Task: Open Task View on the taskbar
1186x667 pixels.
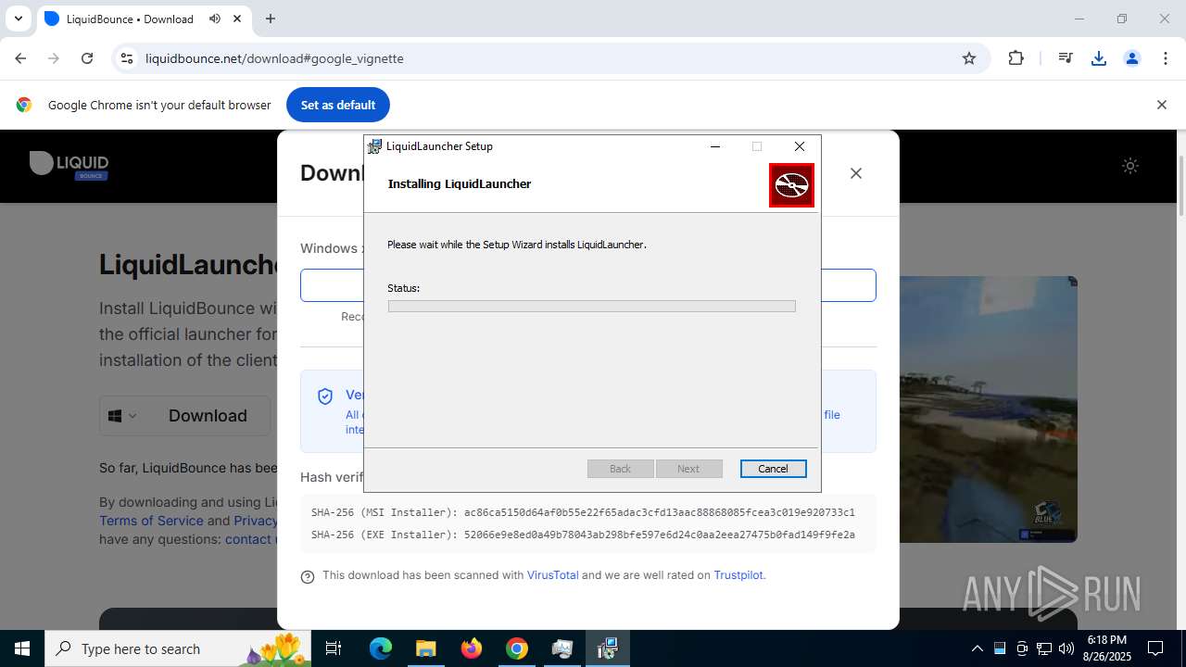Action: 334,648
